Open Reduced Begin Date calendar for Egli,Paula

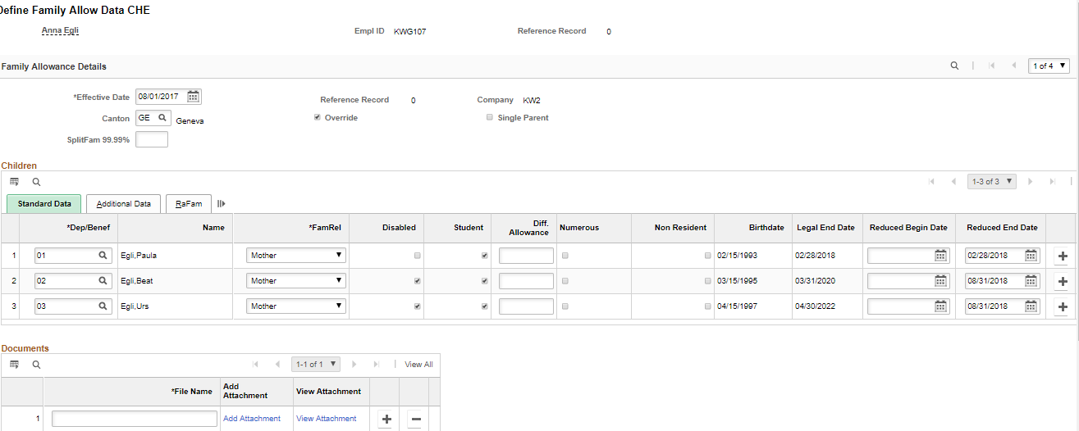940,256
